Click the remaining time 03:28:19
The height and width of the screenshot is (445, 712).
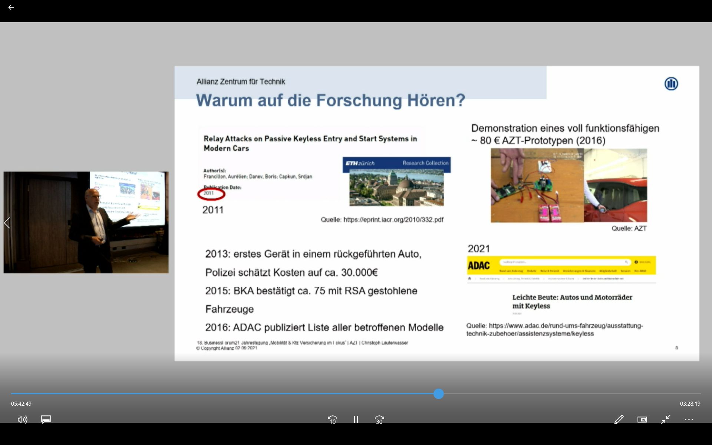[690, 403]
